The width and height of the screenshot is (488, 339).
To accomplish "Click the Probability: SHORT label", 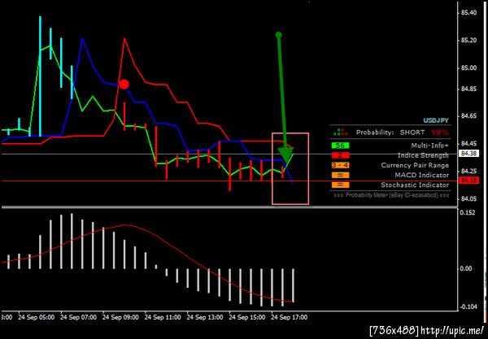I will pyautogui.click(x=390, y=133).
